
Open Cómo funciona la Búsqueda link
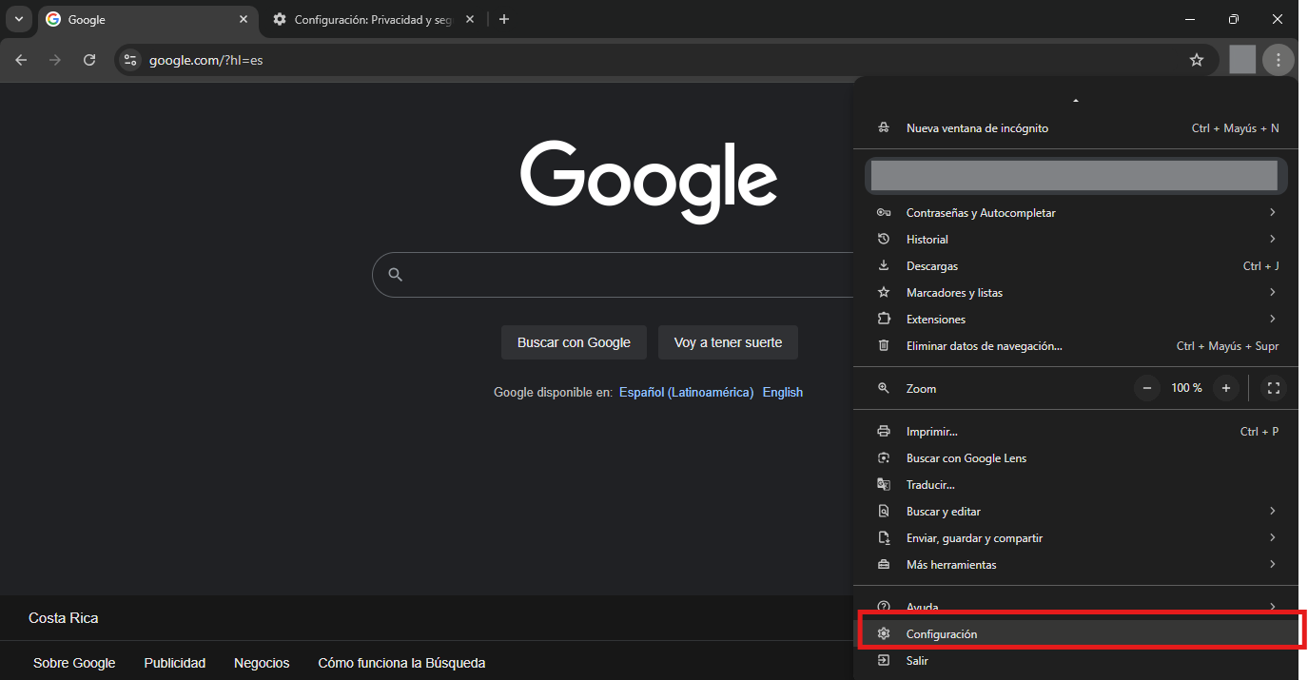tap(401, 663)
